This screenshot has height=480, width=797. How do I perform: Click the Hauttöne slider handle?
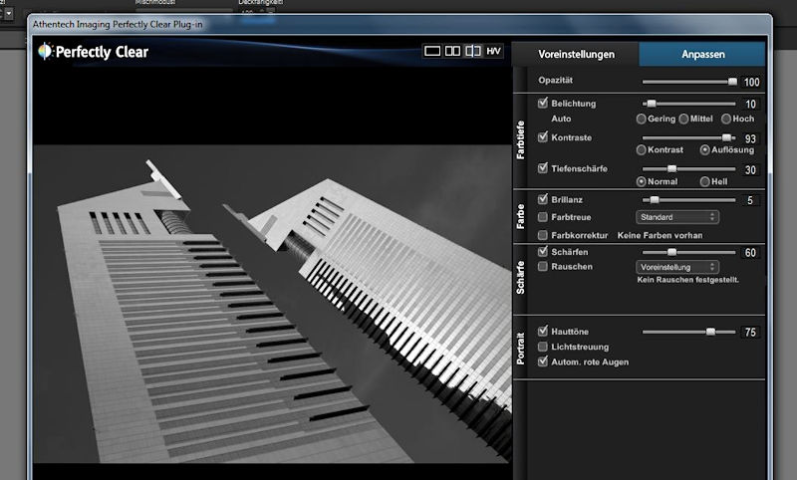710,332
